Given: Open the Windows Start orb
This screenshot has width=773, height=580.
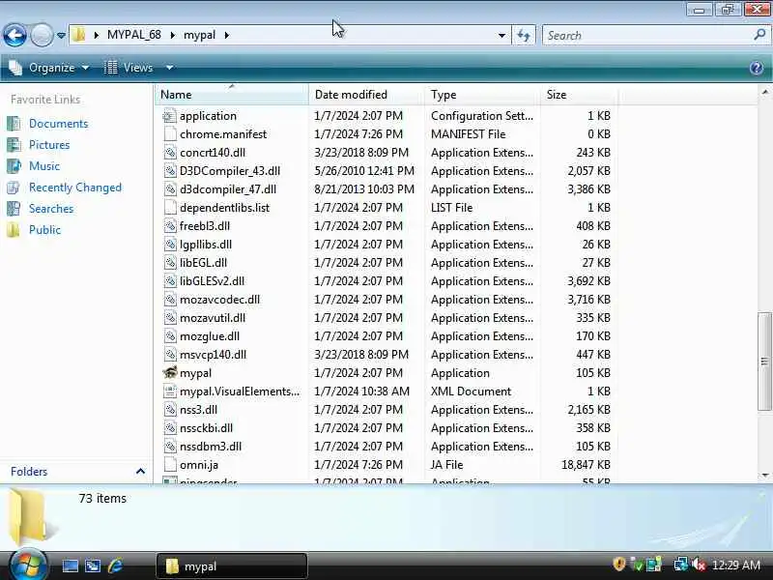Looking at the screenshot, I should (27, 565).
